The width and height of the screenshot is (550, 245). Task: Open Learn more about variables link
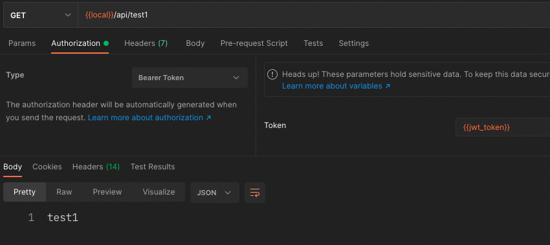tap(336, 86)
